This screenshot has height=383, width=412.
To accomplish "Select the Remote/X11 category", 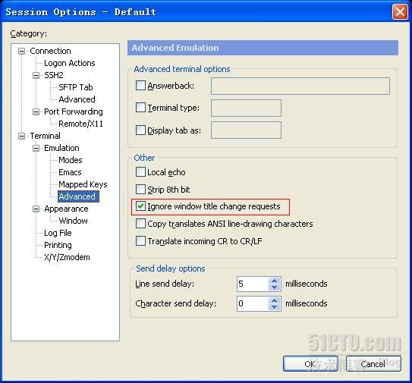I will click(80, 124).
